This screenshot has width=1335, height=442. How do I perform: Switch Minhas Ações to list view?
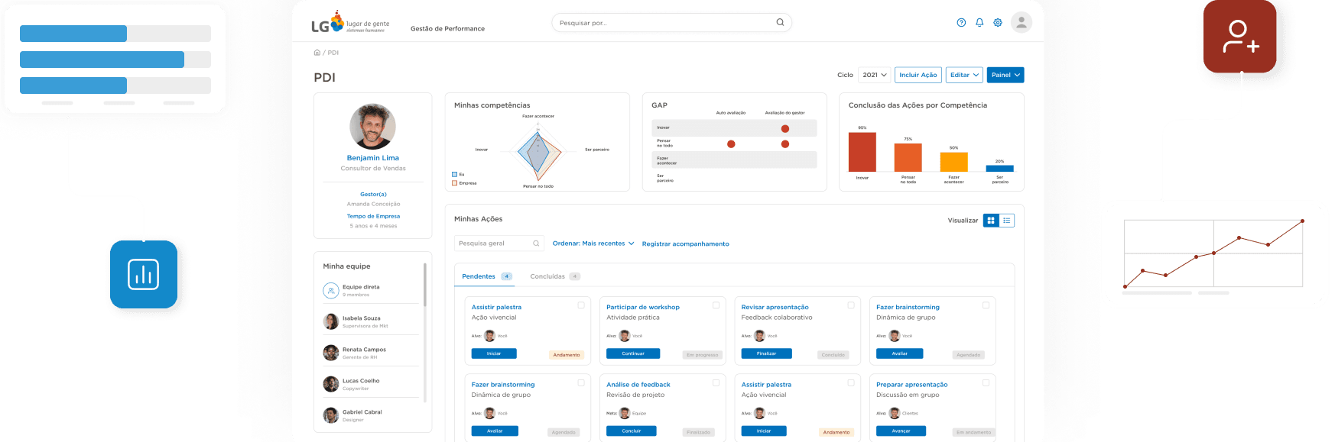(x=1007, y=221)
